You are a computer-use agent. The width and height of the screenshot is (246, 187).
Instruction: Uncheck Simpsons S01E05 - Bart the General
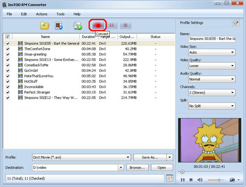click(x=7, y=43)
